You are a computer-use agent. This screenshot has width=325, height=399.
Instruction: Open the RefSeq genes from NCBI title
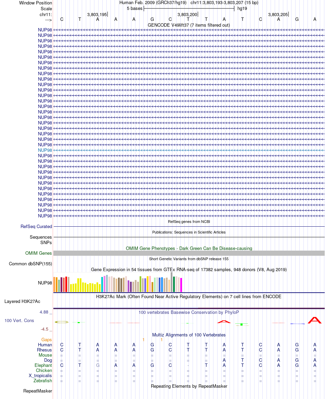coord(189,222)
